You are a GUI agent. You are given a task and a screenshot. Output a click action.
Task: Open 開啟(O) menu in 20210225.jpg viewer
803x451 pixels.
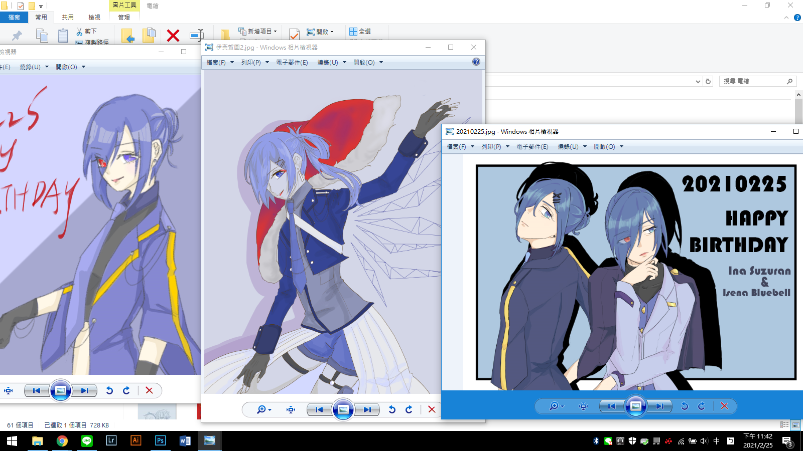click(x=608, y=147)
